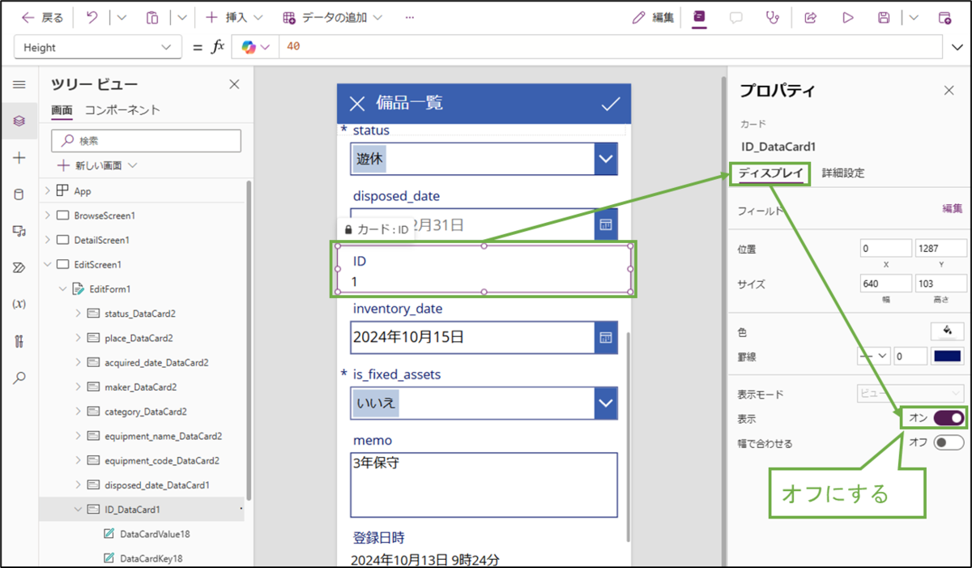
Task: Close the ツリー ビュー panel
Action: pos(234,84)
